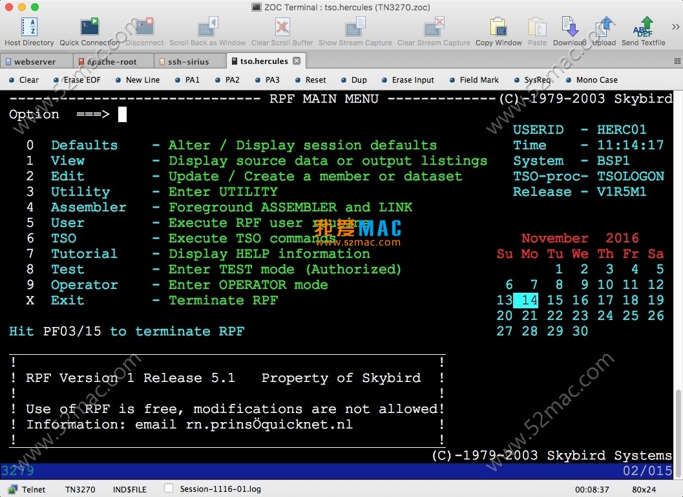Start a Download from the toolbar
The width and height of the screenshot is (683, 497).
coord(570,27)
